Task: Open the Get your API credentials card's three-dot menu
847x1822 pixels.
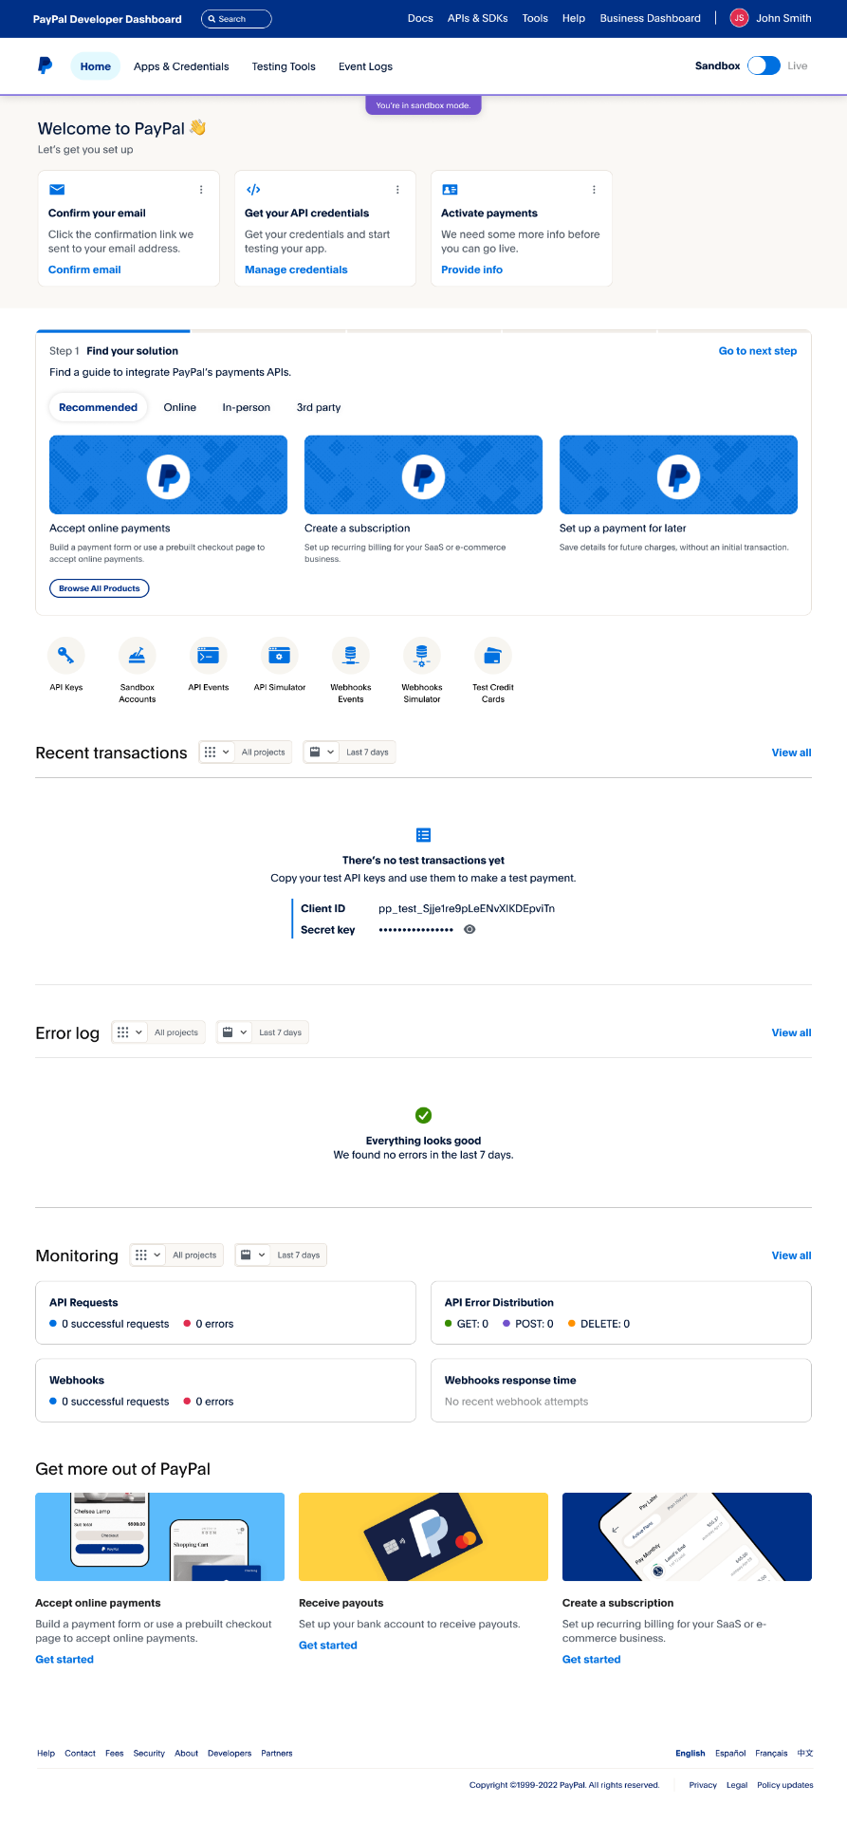Action: (397, 190)
